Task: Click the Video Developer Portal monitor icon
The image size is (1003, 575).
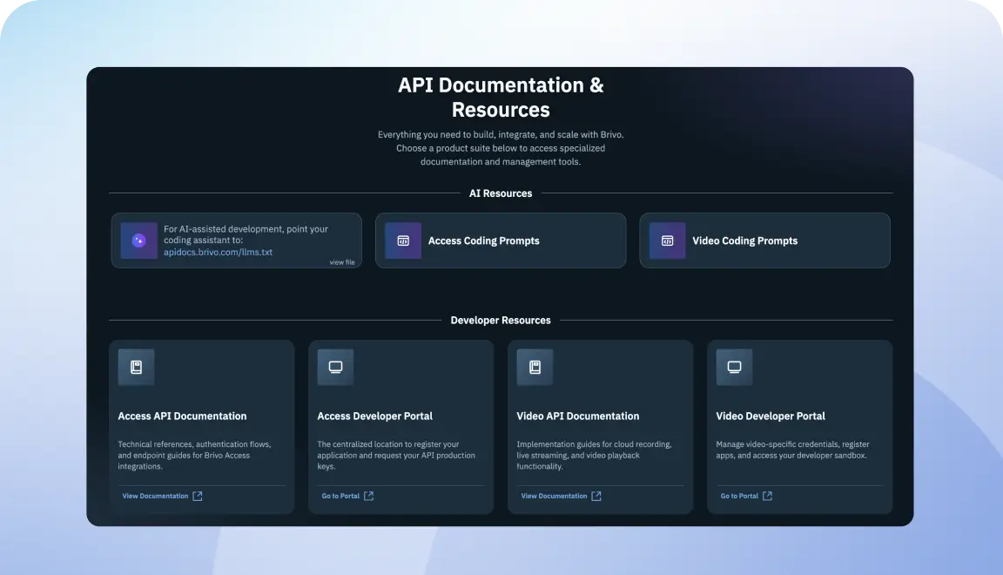Action: (734, 367)
